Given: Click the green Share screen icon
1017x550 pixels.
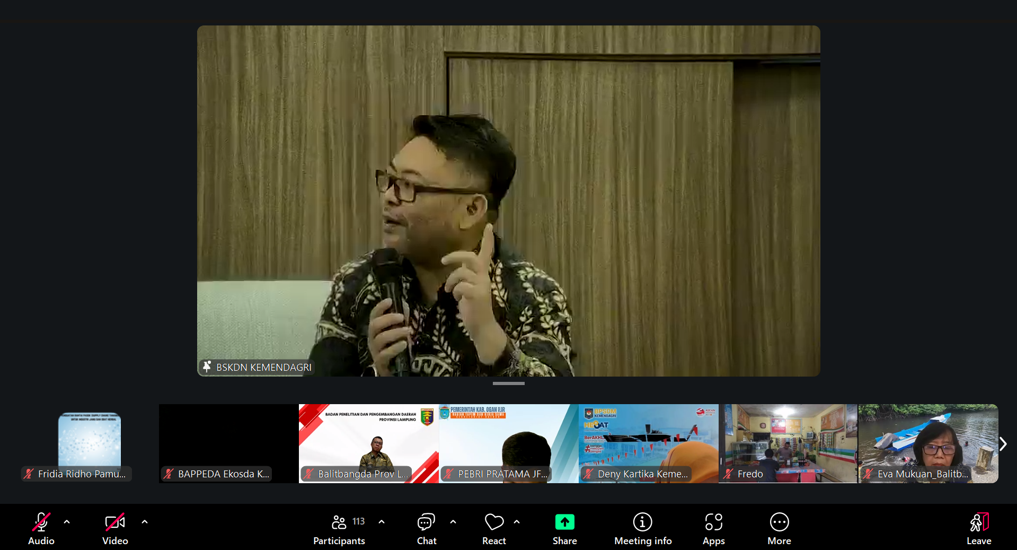Looking at the screenshot, I should click(564, 522).
